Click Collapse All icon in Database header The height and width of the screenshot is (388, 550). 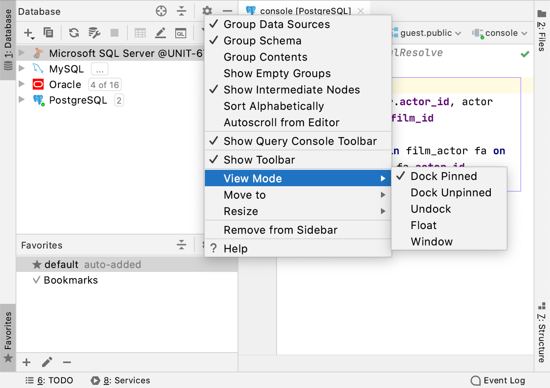coord(182,11)
